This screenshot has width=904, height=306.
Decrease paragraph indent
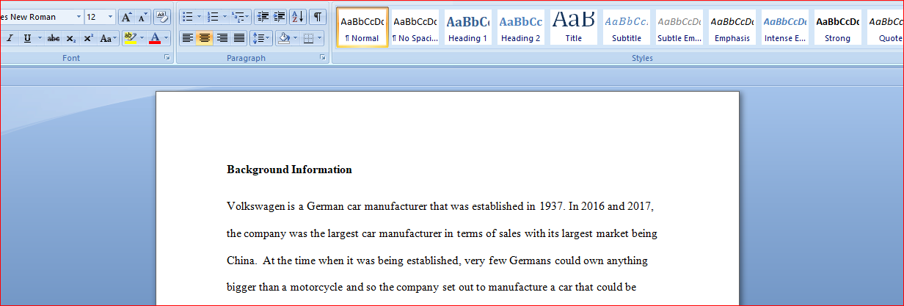click(x=263, y=17)
